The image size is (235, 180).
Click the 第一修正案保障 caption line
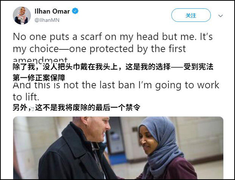(39, 78)
